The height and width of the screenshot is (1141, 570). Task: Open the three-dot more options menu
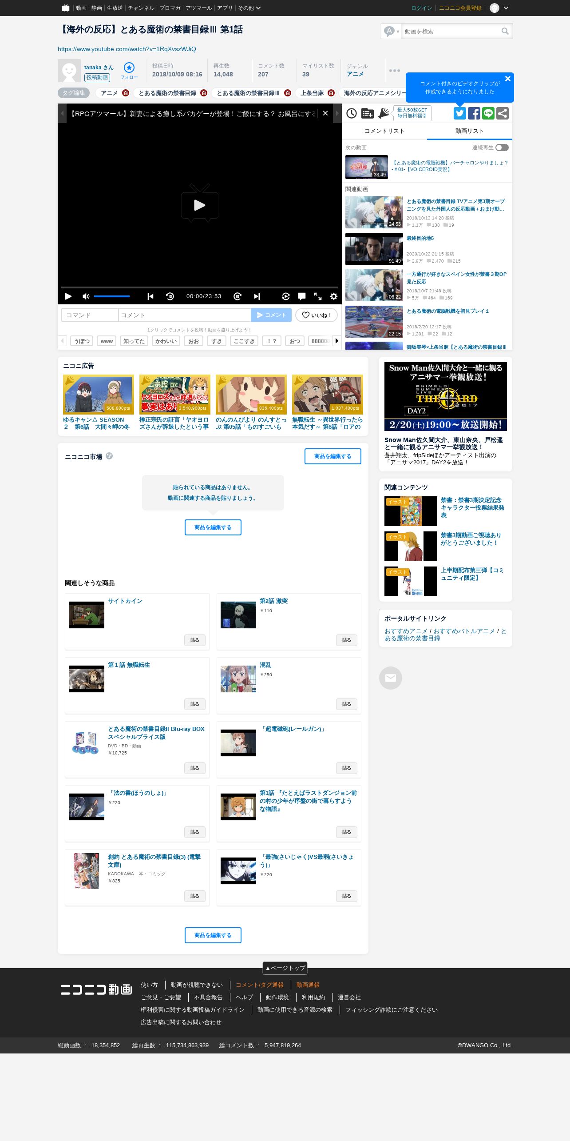(x=395, y=70)
